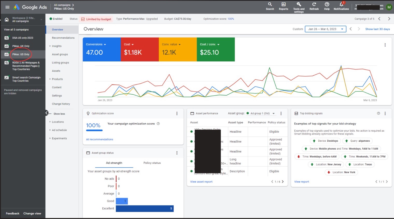
Task: Open Asset performance card options menu
Action: 281,114
